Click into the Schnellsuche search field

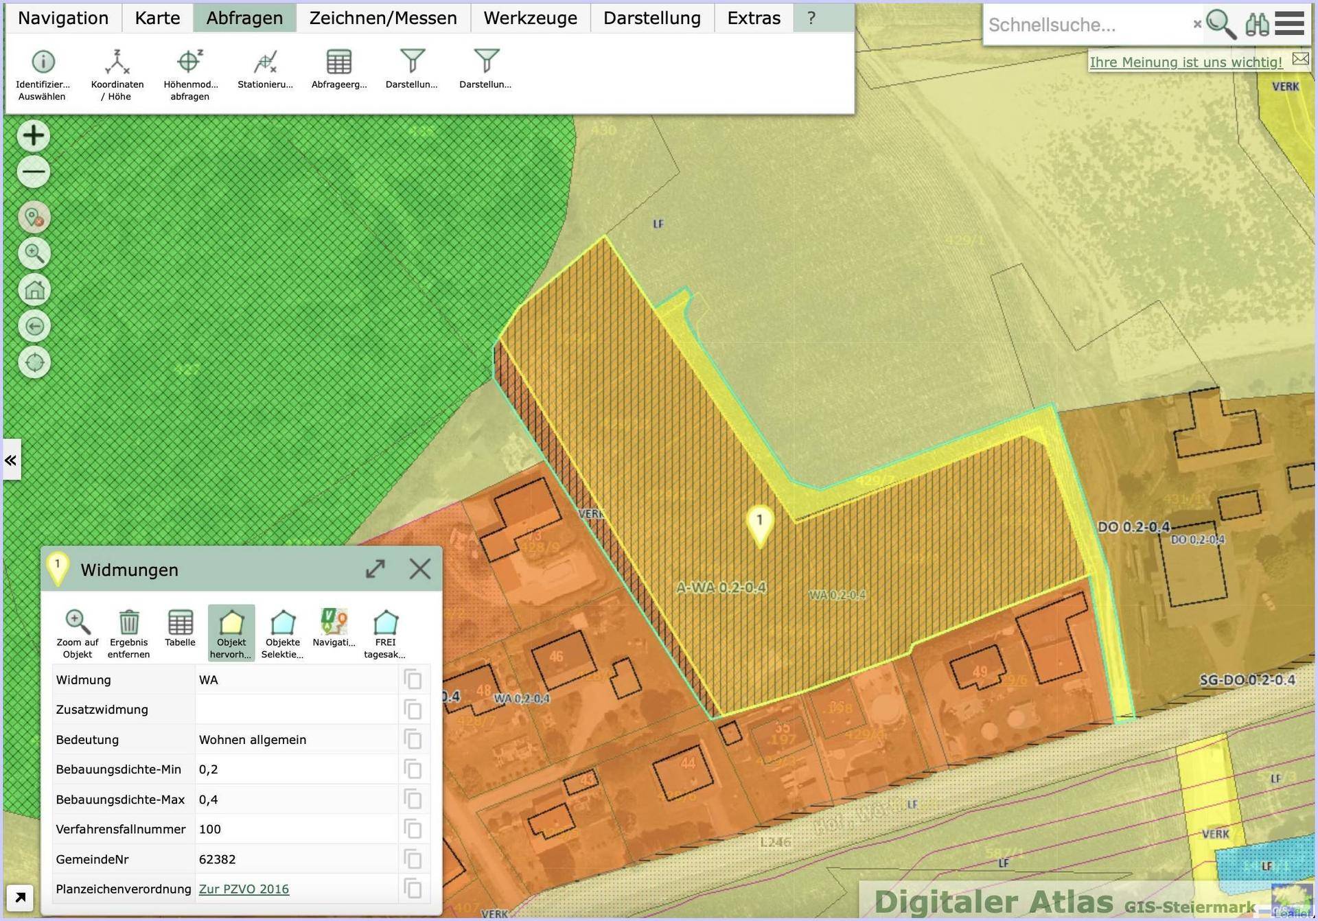[1088, 25]
